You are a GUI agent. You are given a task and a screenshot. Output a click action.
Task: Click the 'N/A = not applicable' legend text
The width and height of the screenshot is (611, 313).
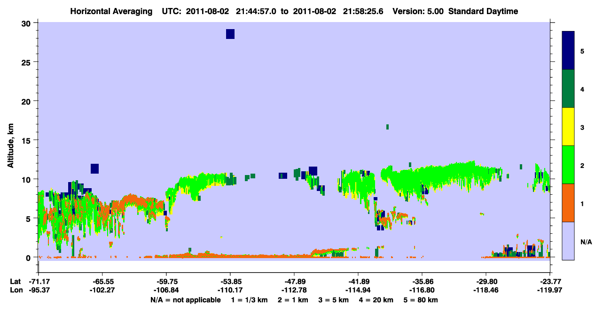pyautogui.click(x=185, y=300)
